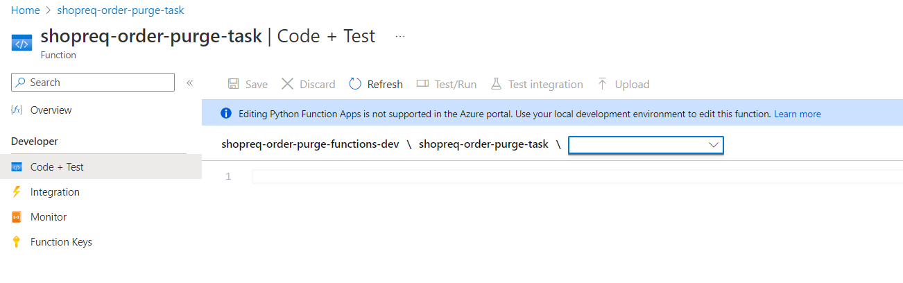This screenshot has width=903, height=283.
Task: Go to the Home breadcrumb link
Action: tap(25, 10)
